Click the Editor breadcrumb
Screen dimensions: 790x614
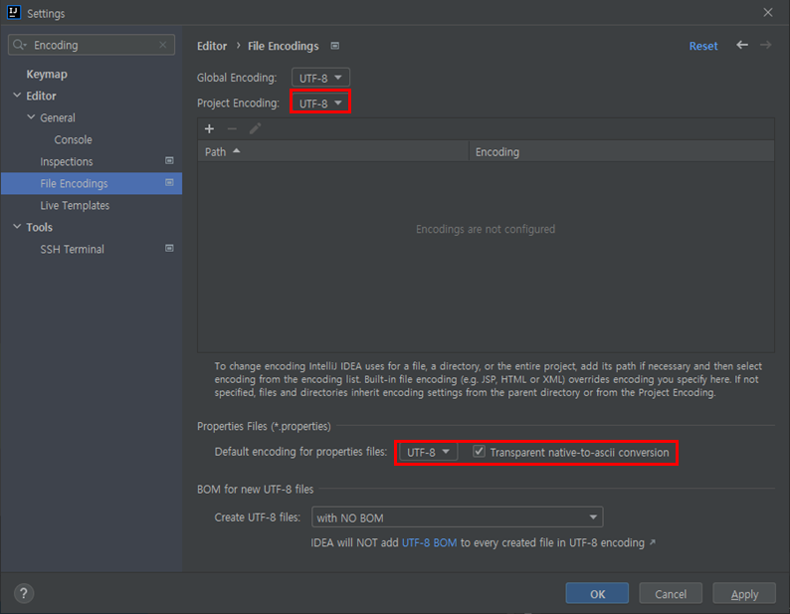point(212,46)
